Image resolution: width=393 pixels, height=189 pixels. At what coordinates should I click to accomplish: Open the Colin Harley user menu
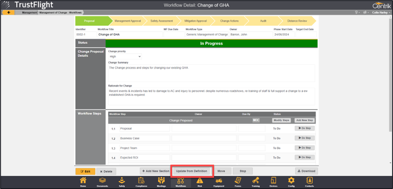point(379,12)
